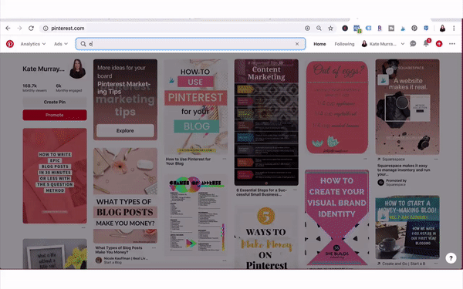Click the site info icon beside pinterest.com
The height and width of the screenshot is (289, 463).
(46, 29)
